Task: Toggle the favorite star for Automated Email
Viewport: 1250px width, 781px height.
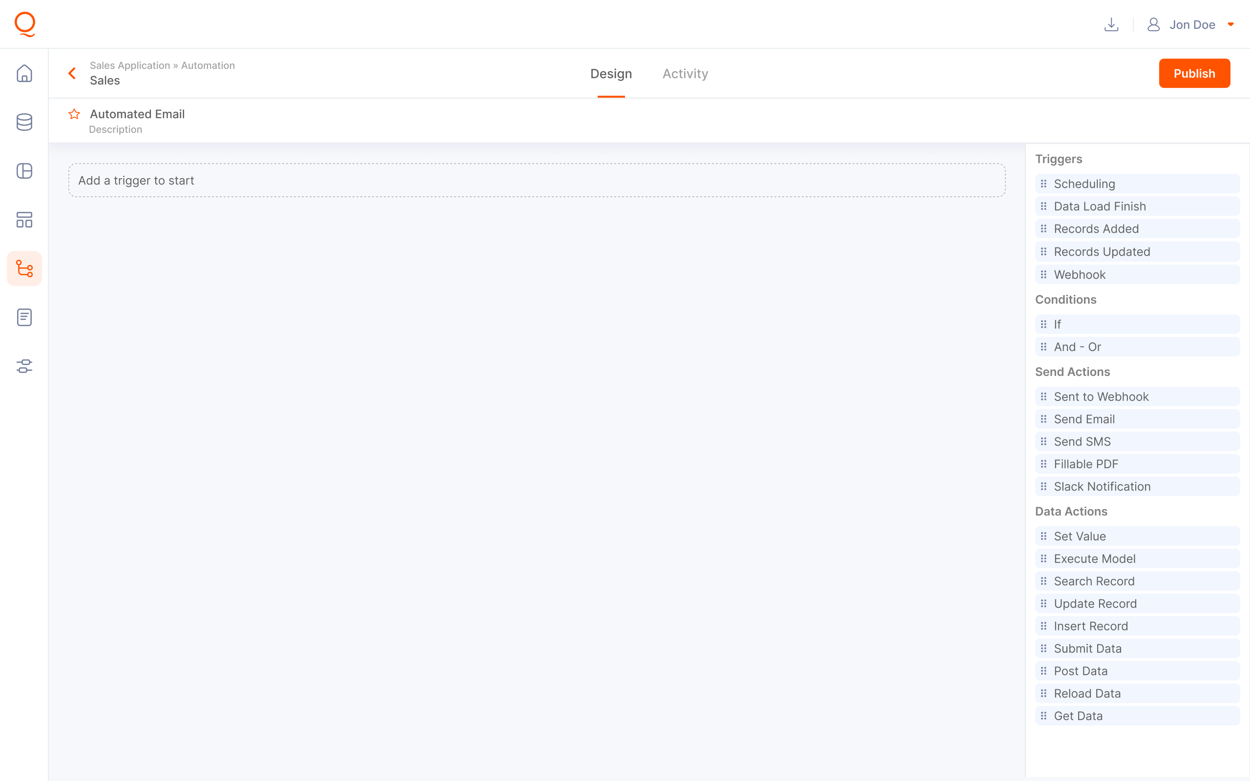Action: tap(74, 114)
